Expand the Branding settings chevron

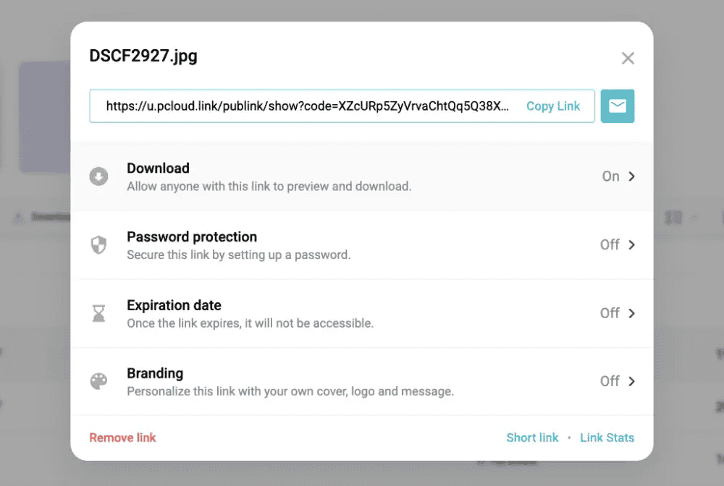[x=632, y=381]
